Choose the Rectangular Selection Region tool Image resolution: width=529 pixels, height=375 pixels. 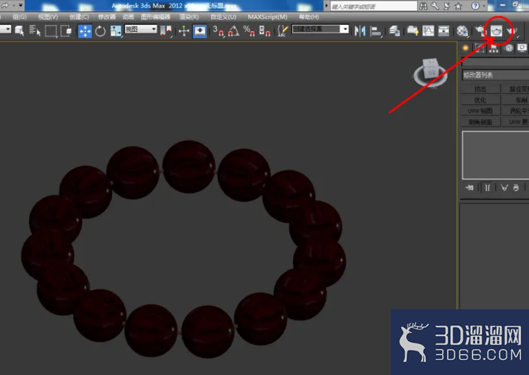pos(50,30)
